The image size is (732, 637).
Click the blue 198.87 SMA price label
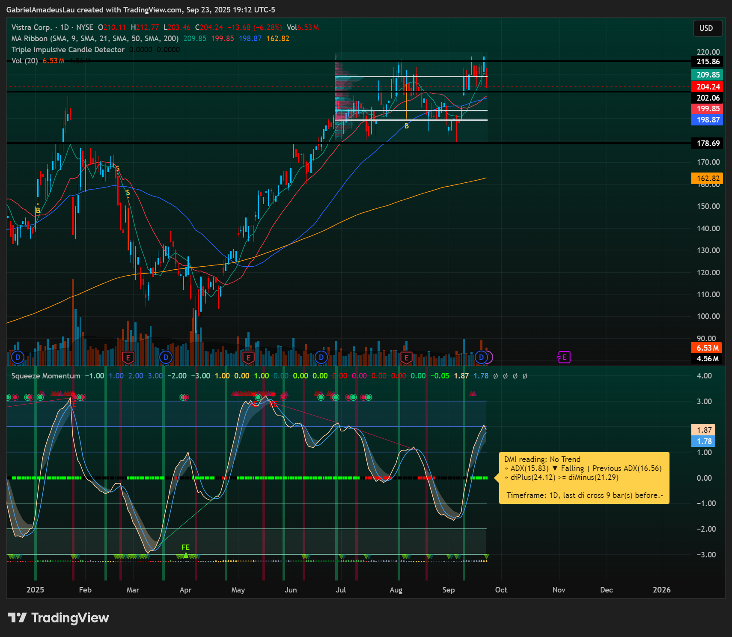[707, 120]
